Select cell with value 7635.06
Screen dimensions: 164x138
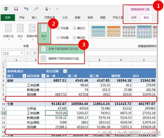click(x=56, y=113)
